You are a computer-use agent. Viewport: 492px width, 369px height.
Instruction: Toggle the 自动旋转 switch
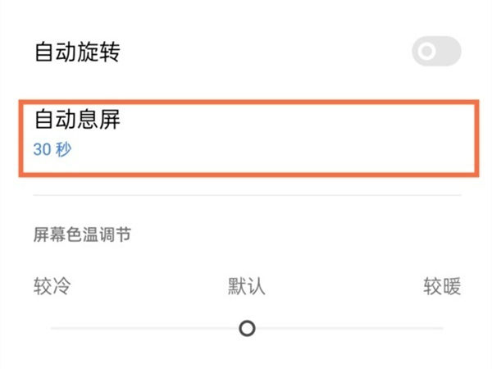(435, 53)
